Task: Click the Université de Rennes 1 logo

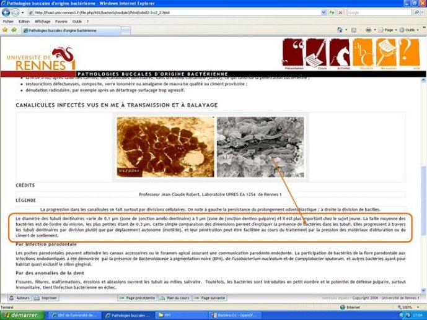Action: (x=41, y=59)
